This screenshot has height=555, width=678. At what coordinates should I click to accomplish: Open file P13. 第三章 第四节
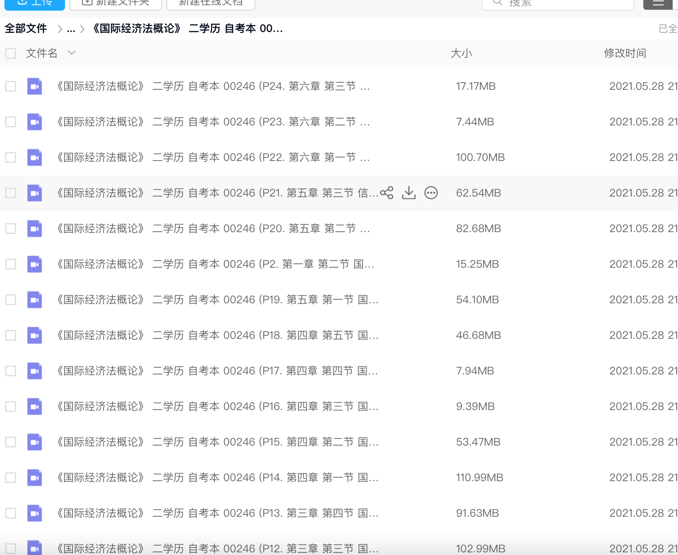(x=216, y=513)
